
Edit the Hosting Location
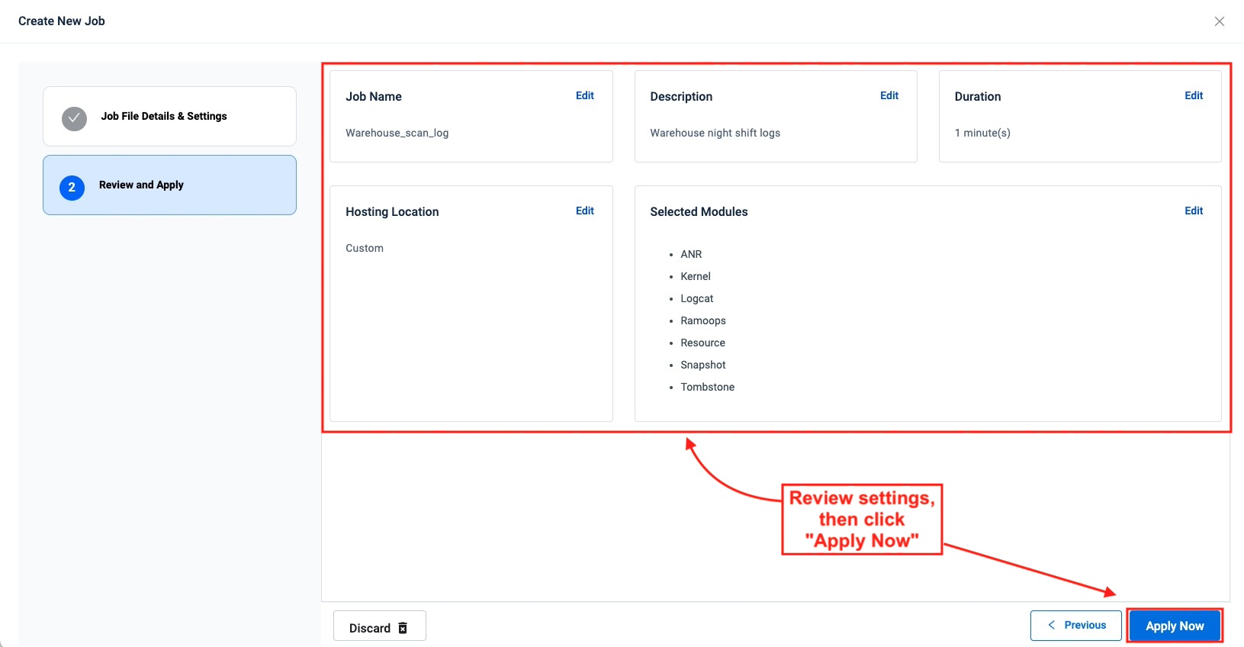[x=584, y=211]
